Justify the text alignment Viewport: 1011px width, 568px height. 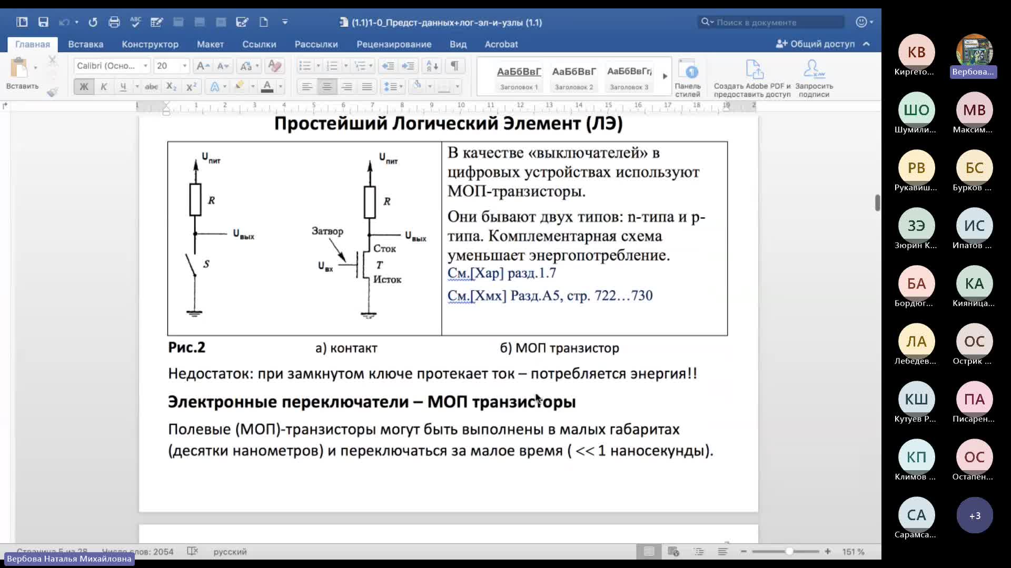(367, 86)
